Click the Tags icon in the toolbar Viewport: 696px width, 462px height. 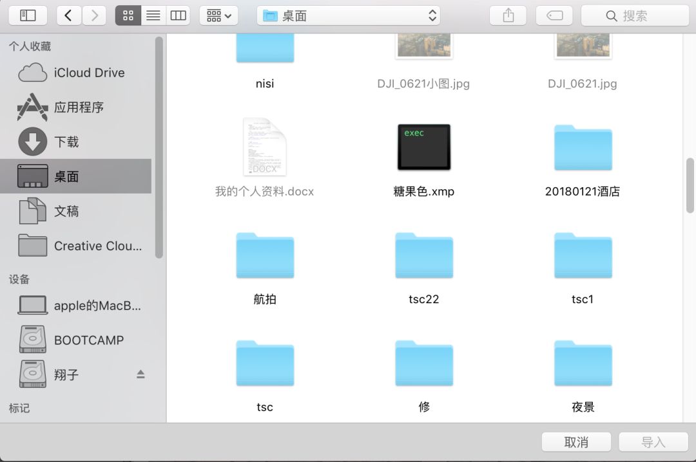(x=554, y=15)
